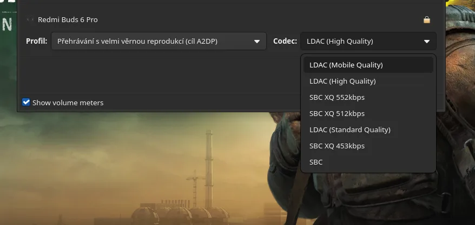Click the Codec: label
The image size is (475, 225).
[x=285, y=41]
